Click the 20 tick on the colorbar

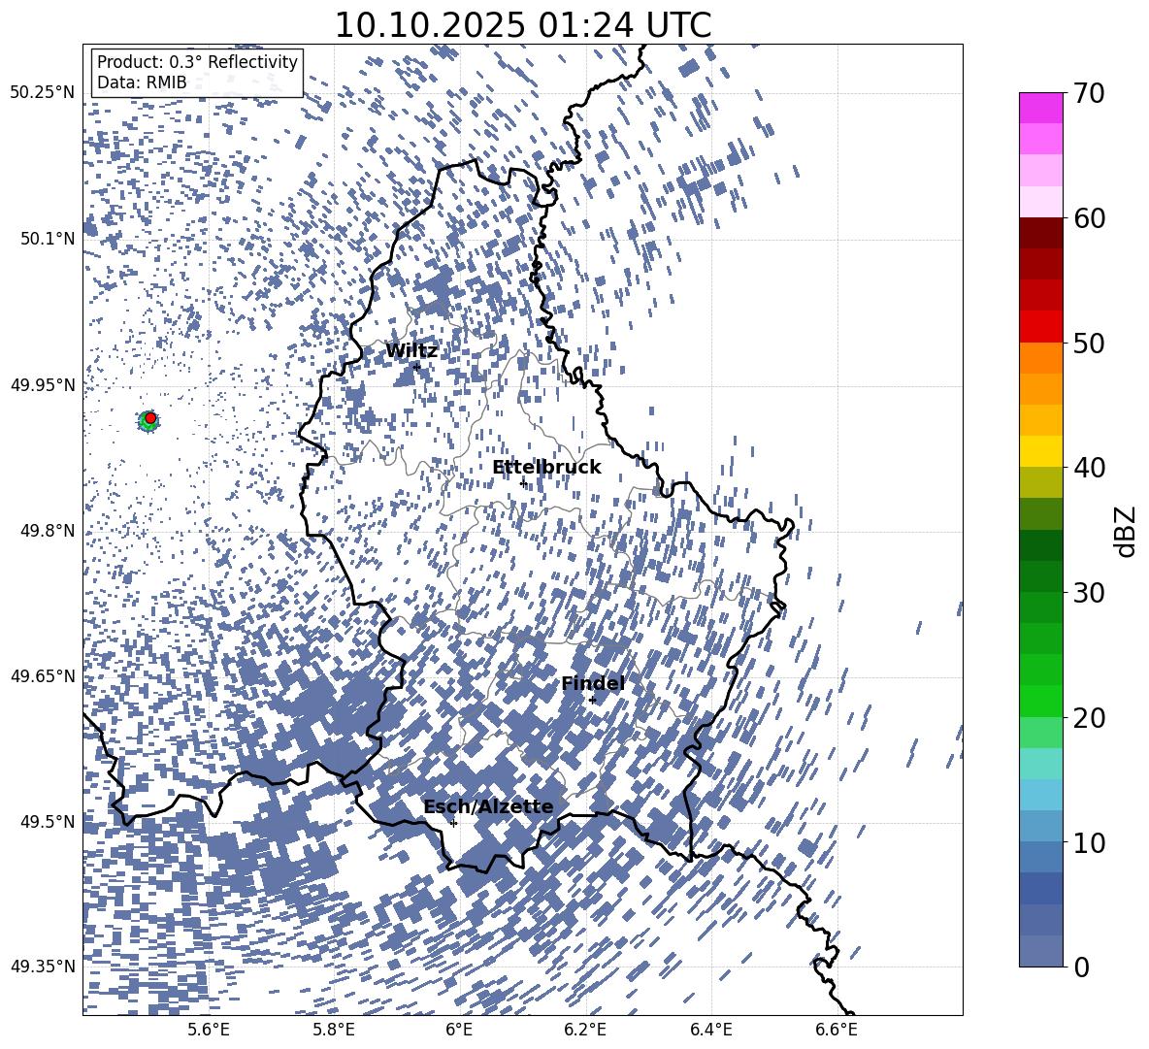[x=1089, y=718]
